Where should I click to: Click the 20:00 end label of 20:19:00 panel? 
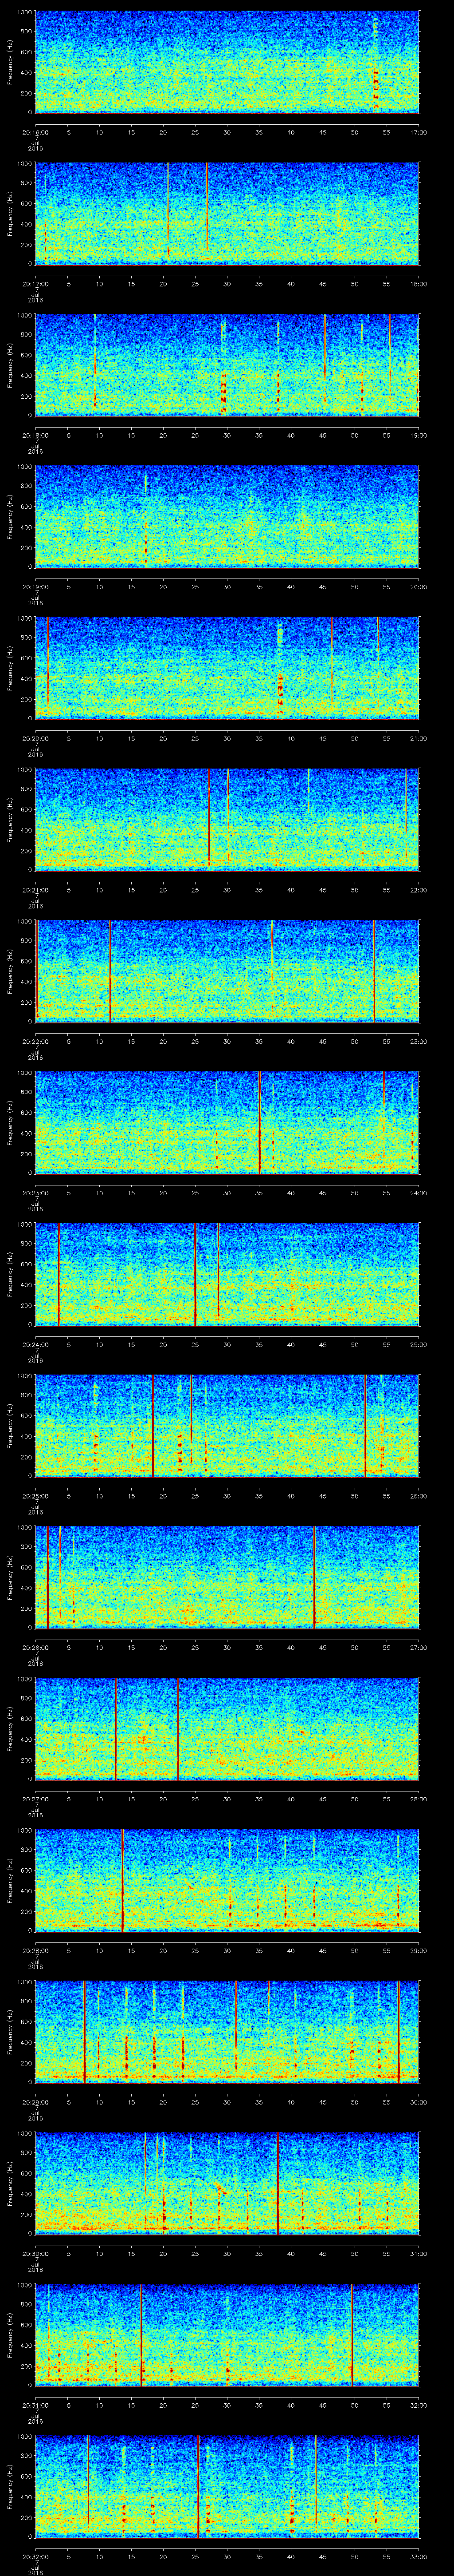tap(418, 586)
